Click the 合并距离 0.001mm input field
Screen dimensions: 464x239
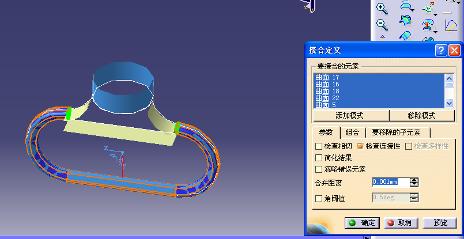(x=391, y=182)
